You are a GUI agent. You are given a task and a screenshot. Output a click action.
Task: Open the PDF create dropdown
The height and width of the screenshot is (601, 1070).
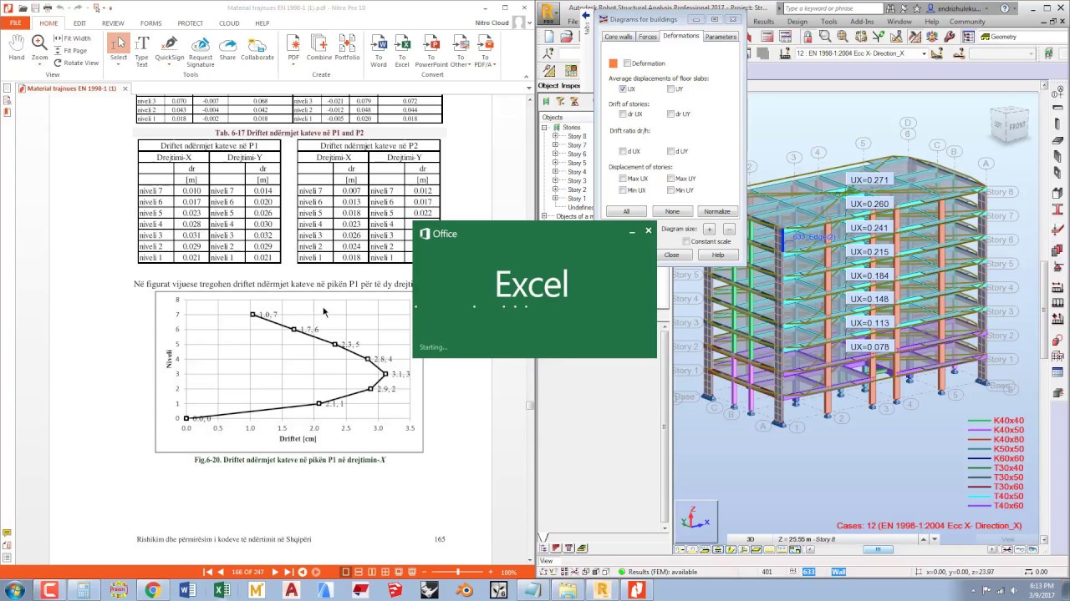293,64
